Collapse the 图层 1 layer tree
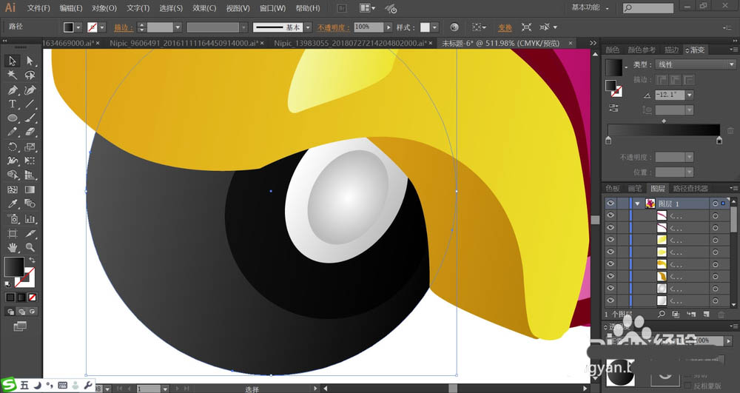740x393 pixels. click(636, 204)
